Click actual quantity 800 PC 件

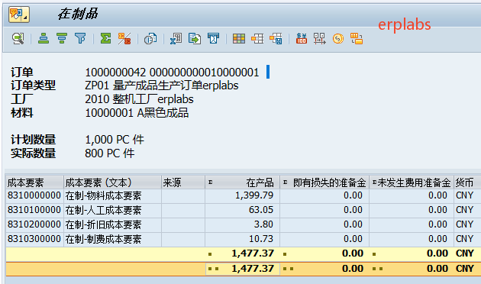pos(109,153)
